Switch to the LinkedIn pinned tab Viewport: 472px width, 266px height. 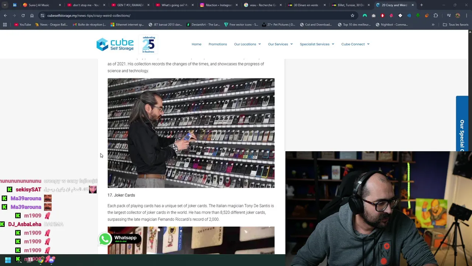(x=14, y=5)
